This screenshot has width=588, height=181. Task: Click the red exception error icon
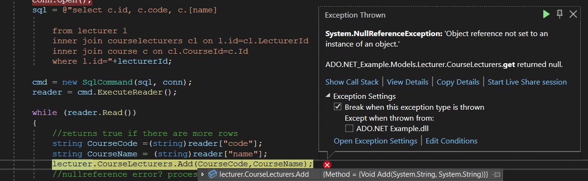[x=327, y=164]
